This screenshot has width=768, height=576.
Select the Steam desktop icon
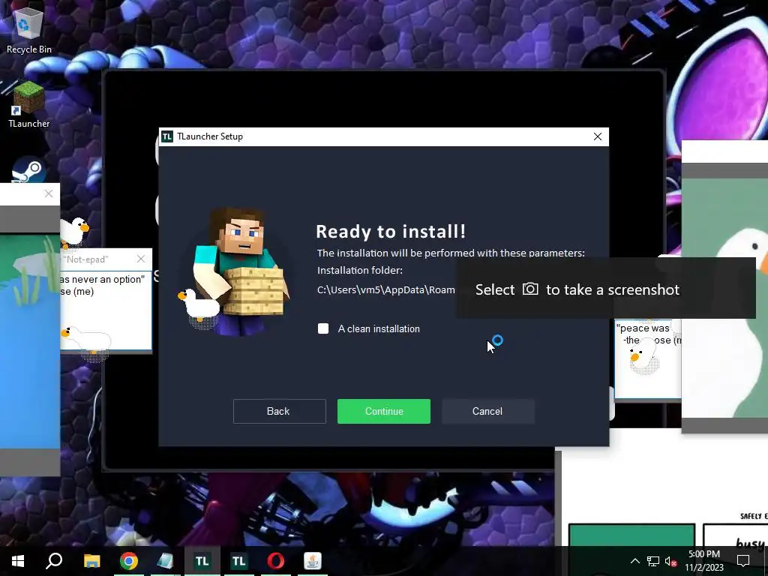tap(29, 170)
